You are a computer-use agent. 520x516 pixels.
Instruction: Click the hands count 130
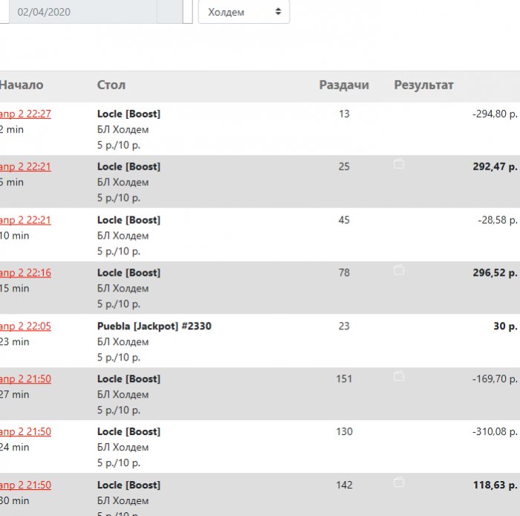[344, 432]
